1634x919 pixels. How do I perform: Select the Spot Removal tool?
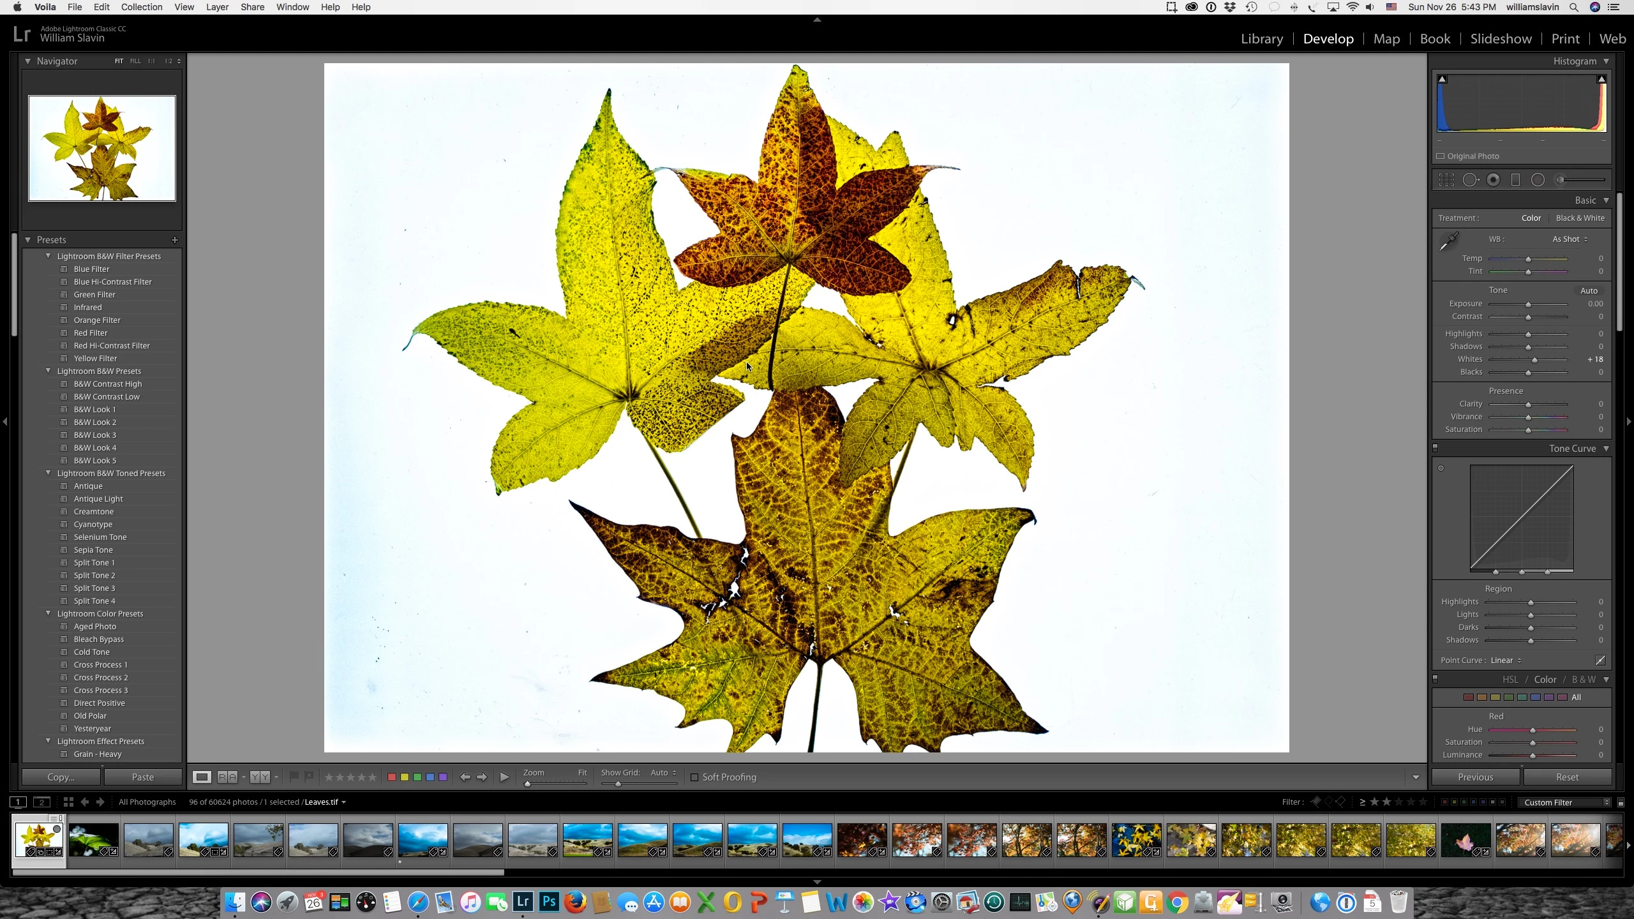(1470, 181)
